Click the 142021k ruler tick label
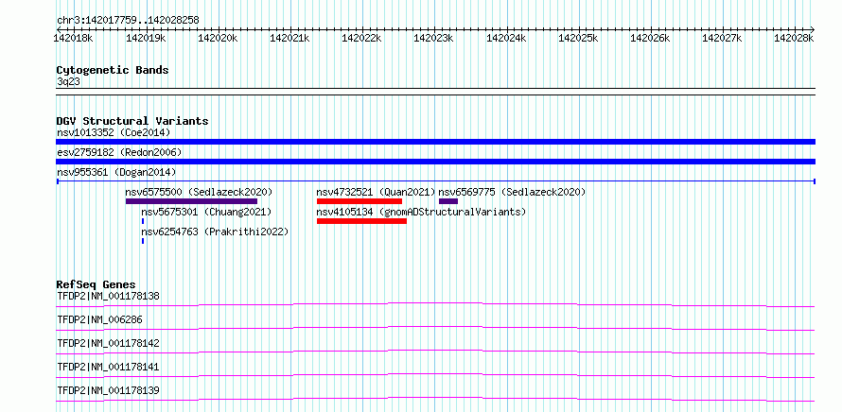 (290, 38)
